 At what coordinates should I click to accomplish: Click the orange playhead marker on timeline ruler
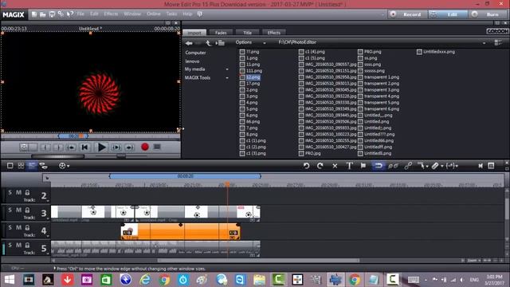point(227,184)
